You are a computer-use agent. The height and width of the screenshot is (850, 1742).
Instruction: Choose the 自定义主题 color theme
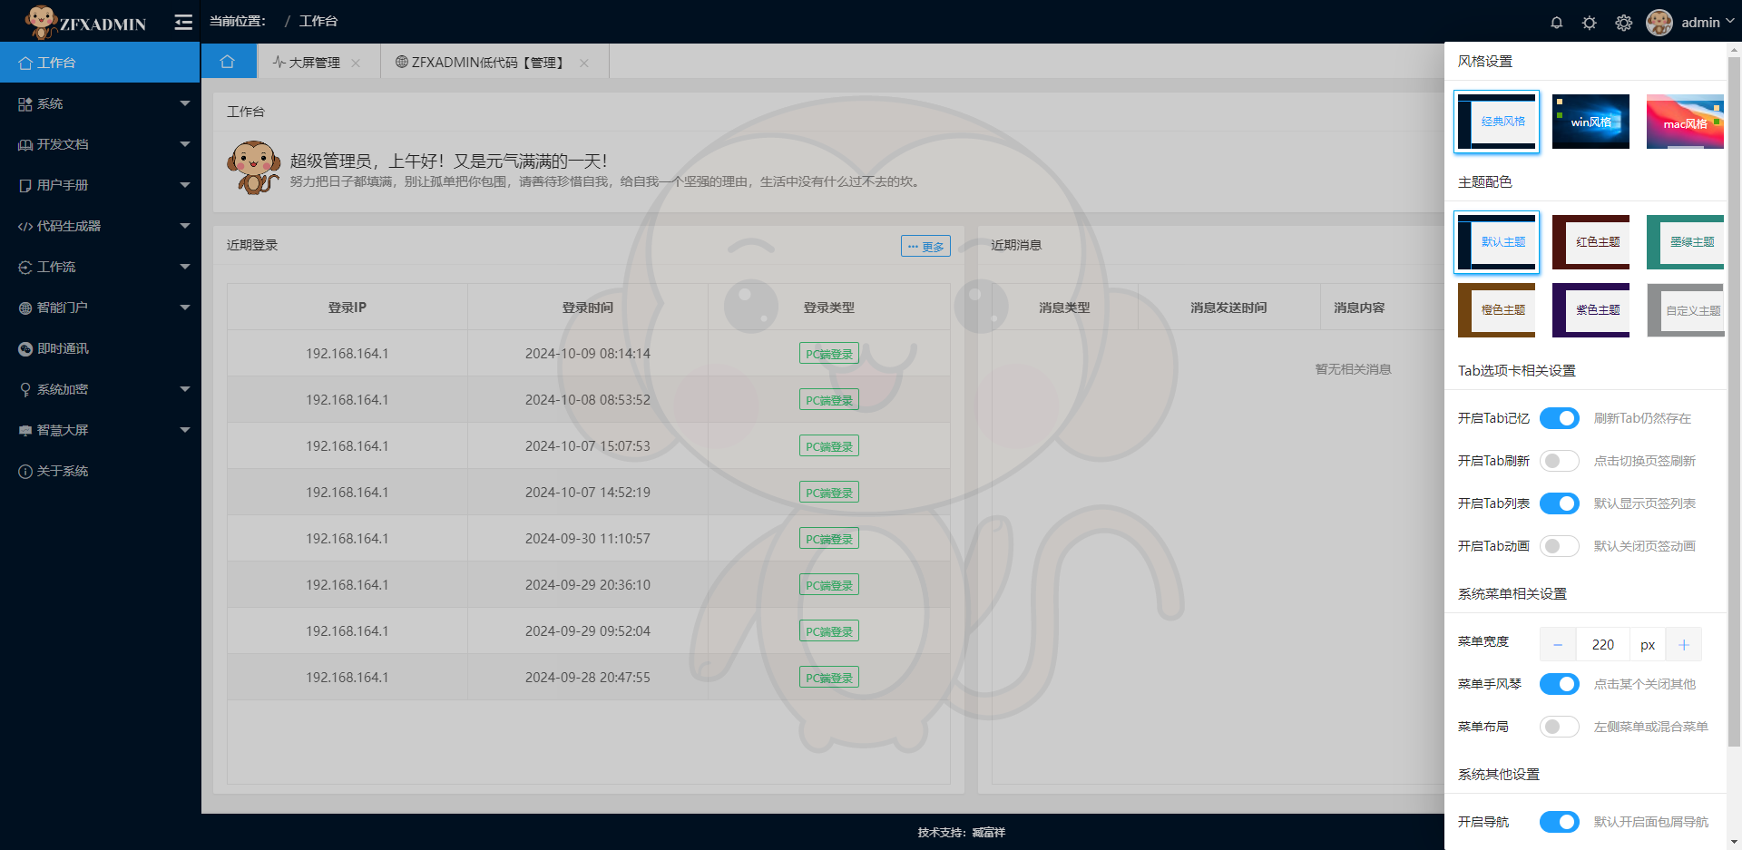[x=1685, y=310]
